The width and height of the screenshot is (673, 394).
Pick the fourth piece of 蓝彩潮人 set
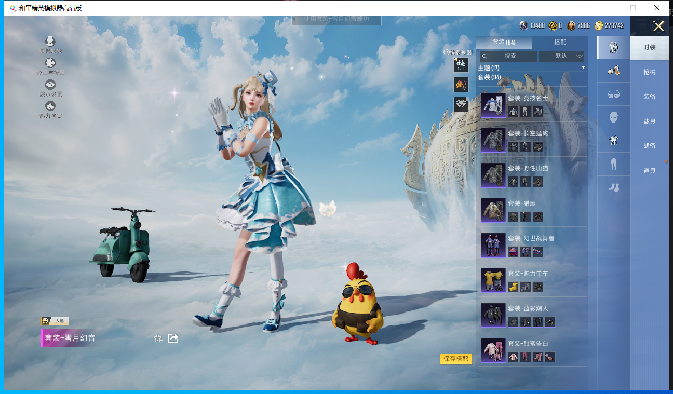pyautogui.click(x=550, y=322)
